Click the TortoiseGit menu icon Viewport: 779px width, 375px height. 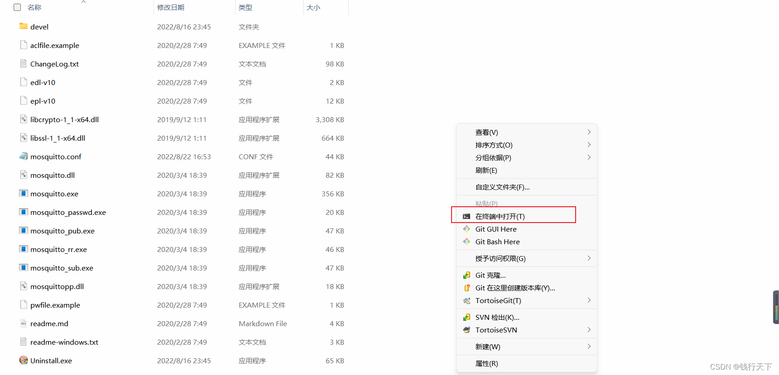pyautogui.click(x=466, y=300)
